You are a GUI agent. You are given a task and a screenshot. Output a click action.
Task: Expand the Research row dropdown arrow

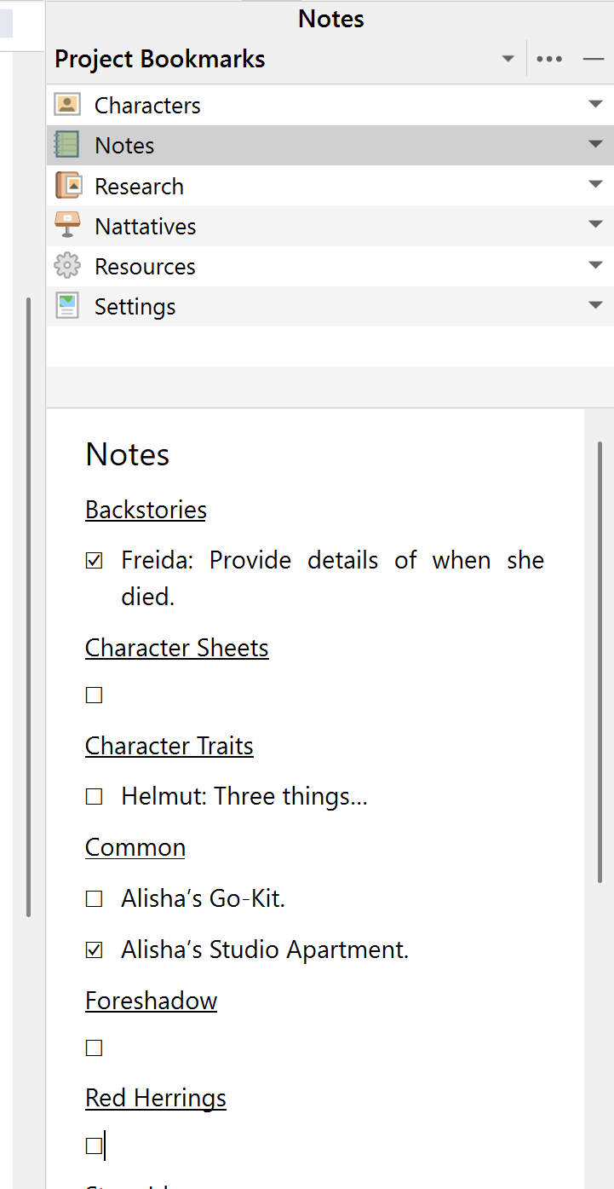(595, 185)
